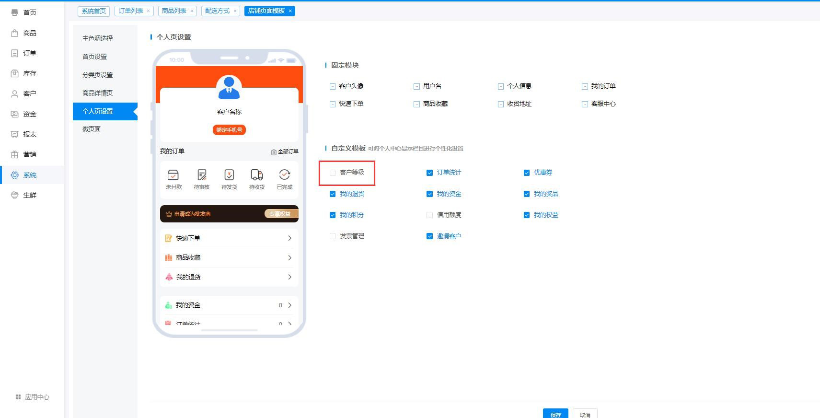Switch to the 订单列表 tab
The width and height of the screenshot is (820, 418).
(x=130, y=11)
